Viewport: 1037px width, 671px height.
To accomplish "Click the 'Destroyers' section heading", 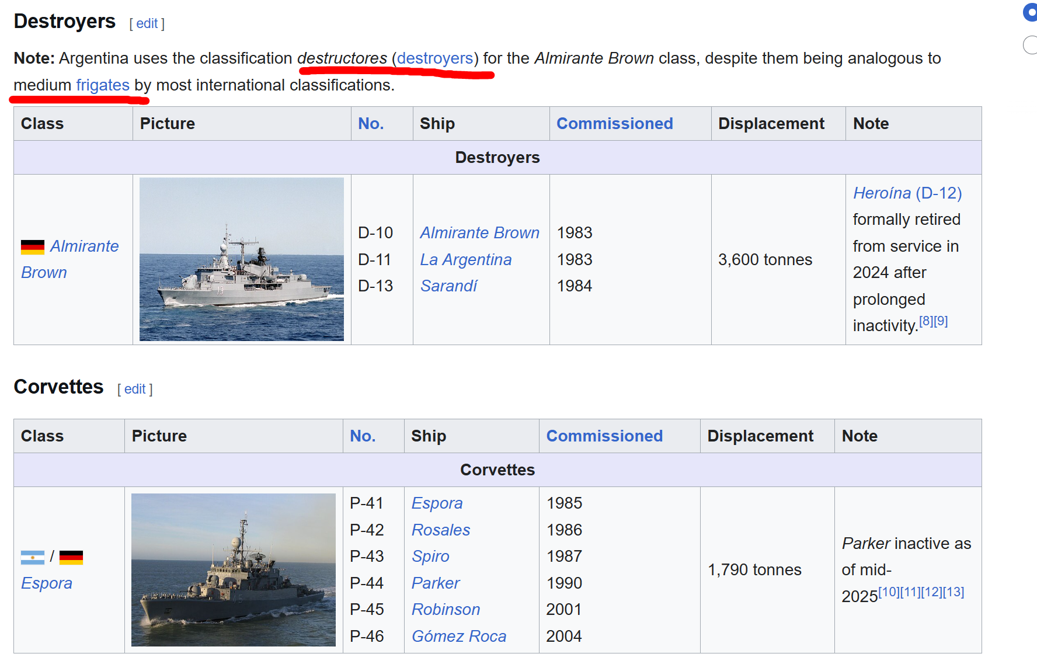I will pos(65,22).
